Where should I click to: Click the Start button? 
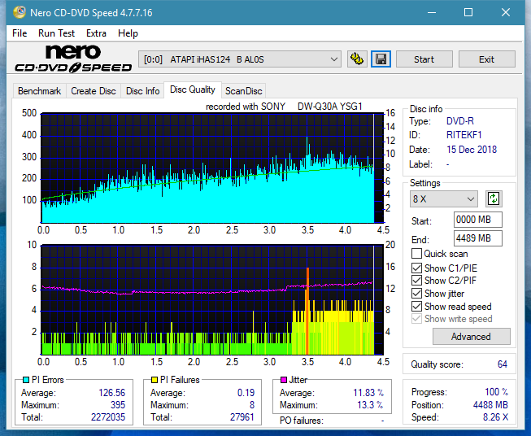pyautogui.click(x=424, y=59)
